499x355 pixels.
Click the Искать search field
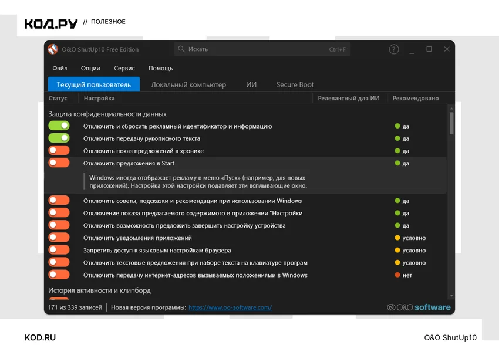pos(262,49)
